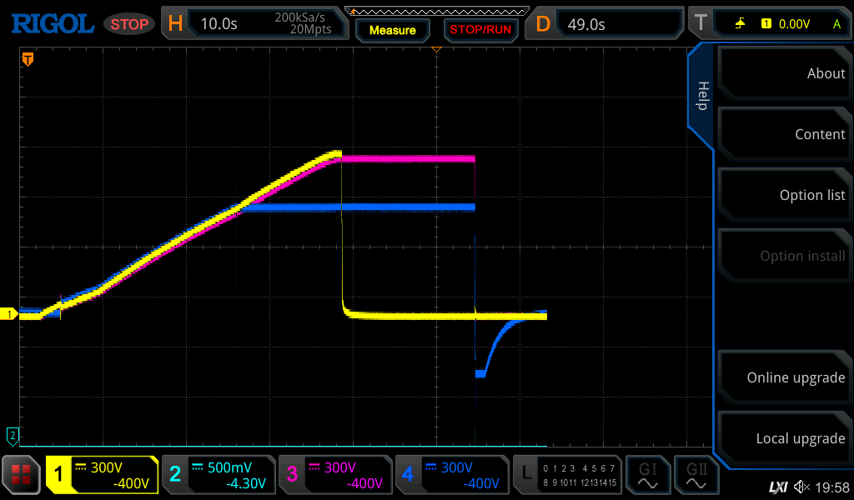Open horizontal timebase 10.0s settings
The image size is (854, 500).
tap(254, 23)
